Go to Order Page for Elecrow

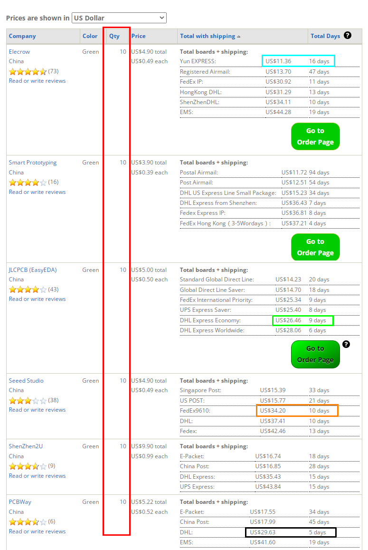(x=315, y=136)
